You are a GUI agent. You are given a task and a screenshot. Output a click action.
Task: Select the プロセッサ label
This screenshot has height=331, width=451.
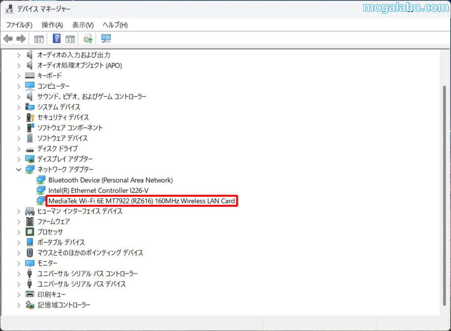(x=50, y=232)
